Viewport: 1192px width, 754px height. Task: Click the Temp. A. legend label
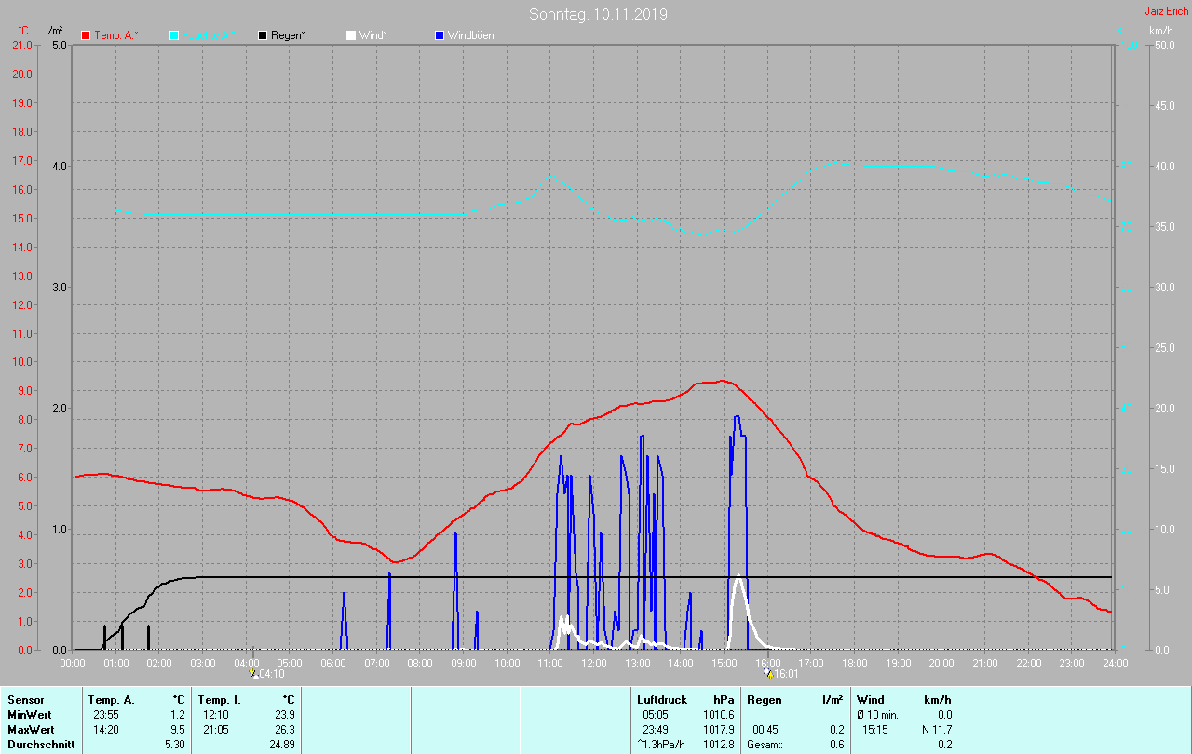tap(115, 35)
